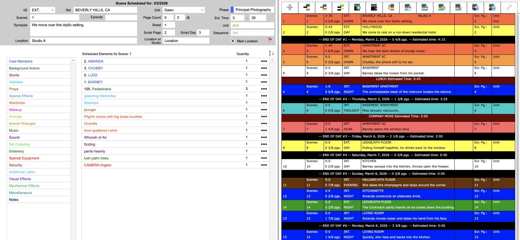Select the HOLLYWOOD scene 2 strip
Screen dimensions: 520x240
(398, 30)
